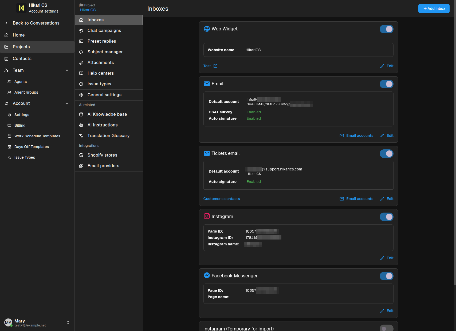
Task: Disable the Email inbox toggle
Action: click(x=386, y=84)
